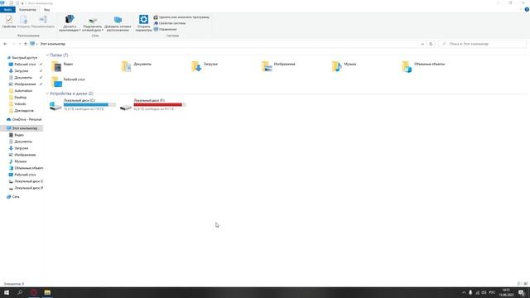Collapse the ribbon with the chevron

coord(521,9)
